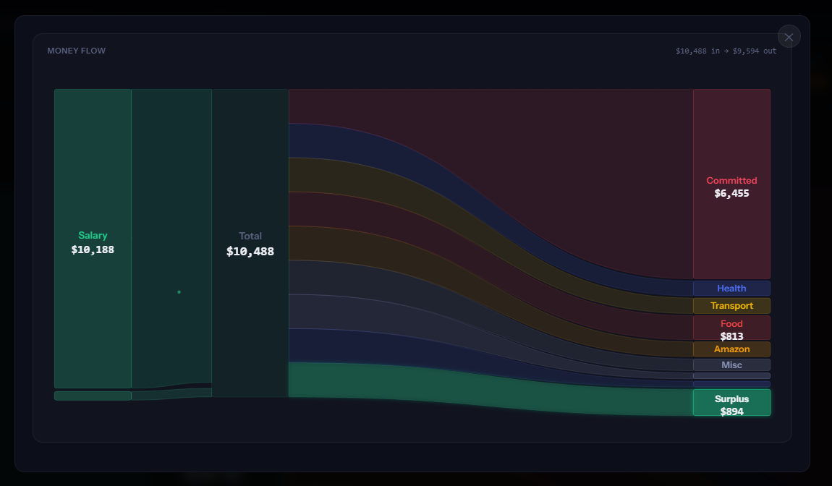Image resolution: width=832 pixels, height=486 pixels.
Task: Click the small dot inside the Salary column
Action: click(x=179, y=291)
